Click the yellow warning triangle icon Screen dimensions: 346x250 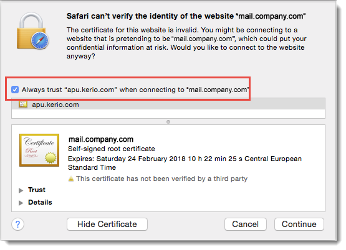tap(71, 178)
